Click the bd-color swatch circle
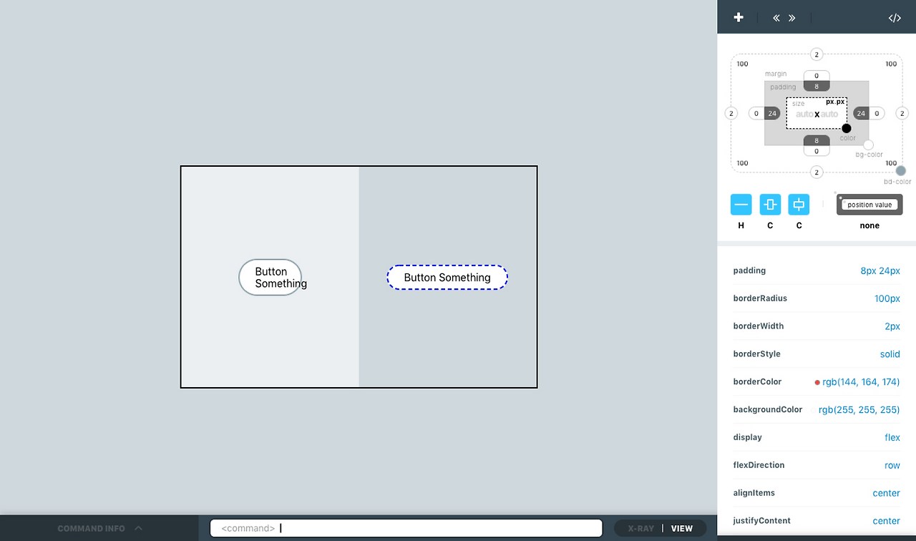The image size is (916, 541). (900, 172)
